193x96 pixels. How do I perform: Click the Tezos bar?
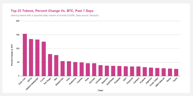[176, 73]
